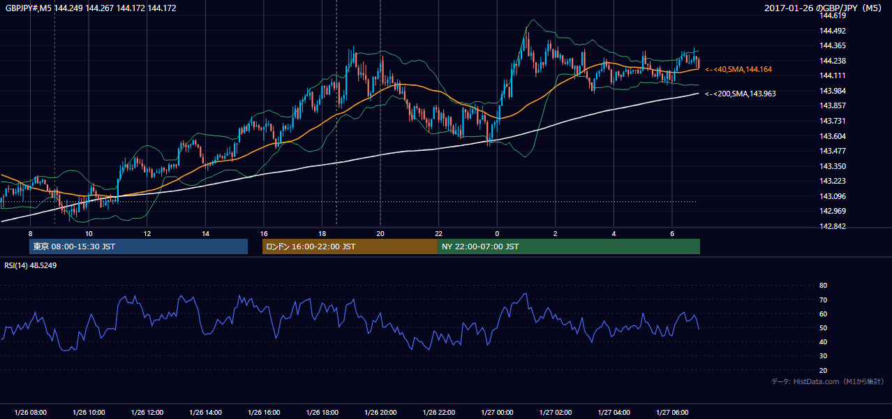Click hour tick 0 under price chart

pyautogui.click(x=497, y=233)
